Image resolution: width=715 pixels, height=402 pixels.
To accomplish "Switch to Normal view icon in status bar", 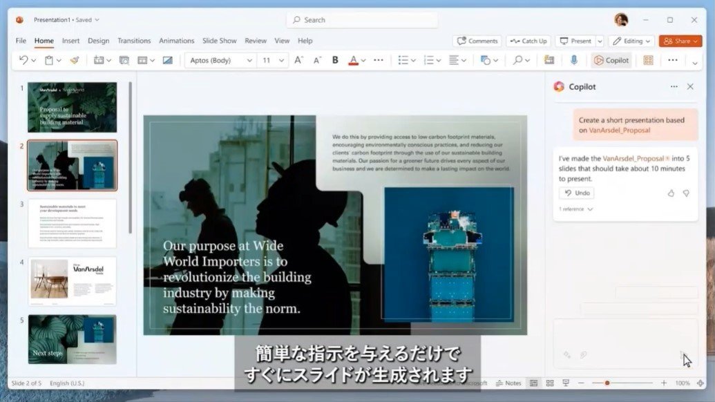I will pos(533,383).
